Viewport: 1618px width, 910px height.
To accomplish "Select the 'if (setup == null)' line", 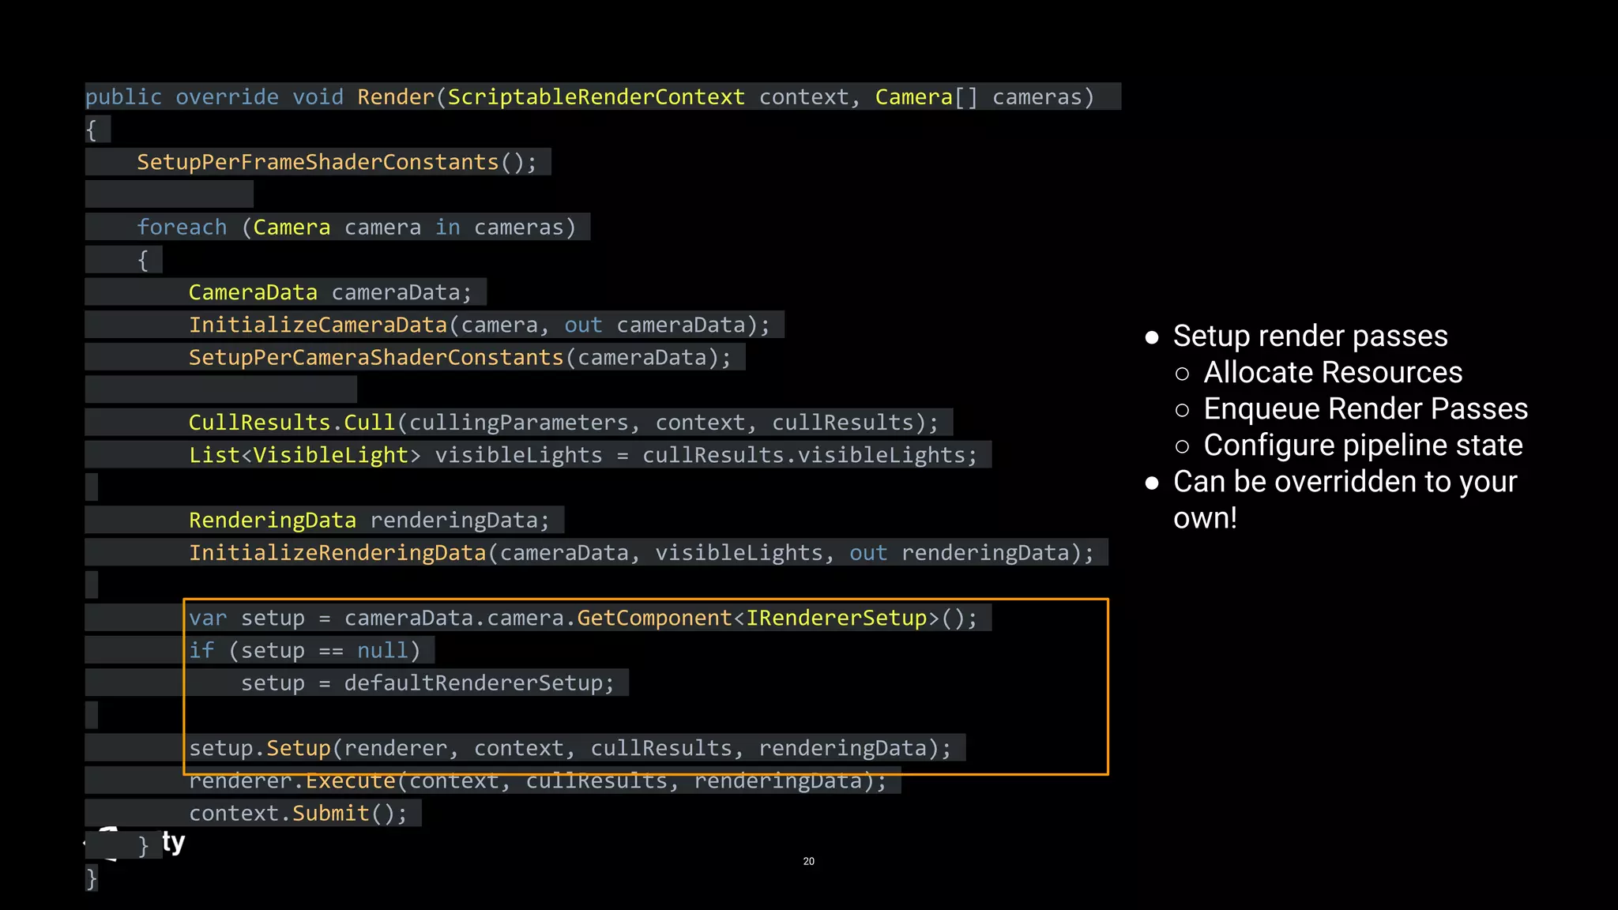I will (305, 650).
